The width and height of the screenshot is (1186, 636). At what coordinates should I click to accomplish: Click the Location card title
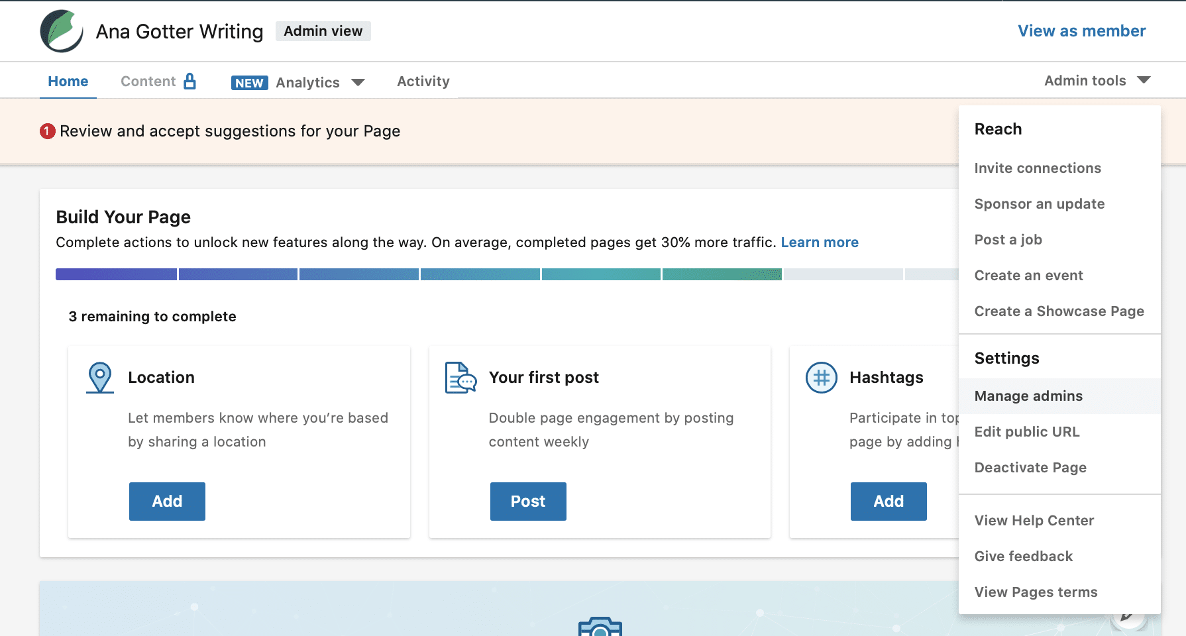click(x=161, y=378)
